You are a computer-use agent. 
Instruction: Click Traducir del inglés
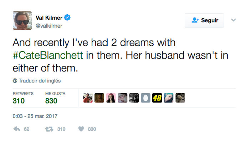coord(40,81)
